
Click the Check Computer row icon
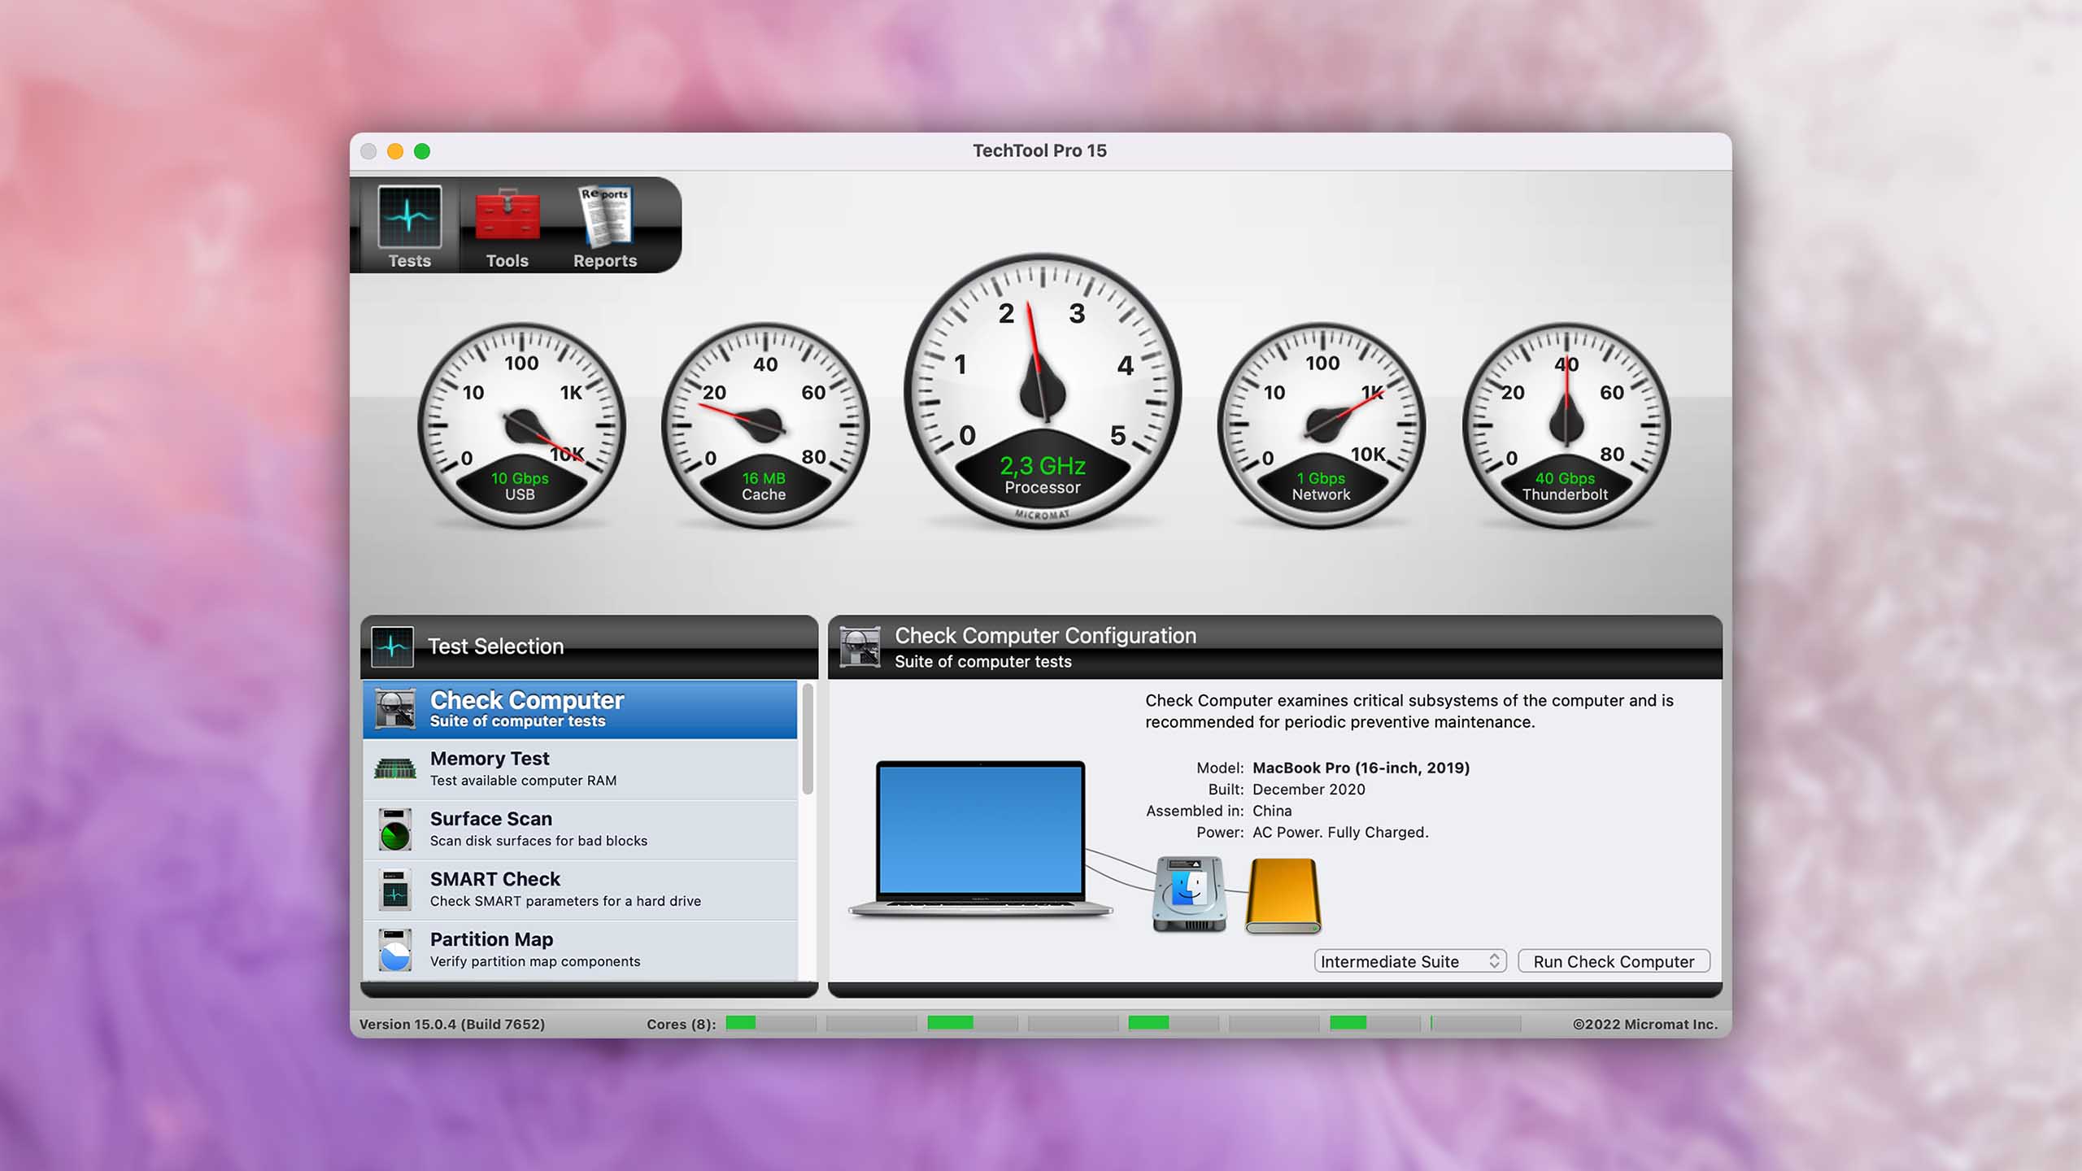[x=395, y=709]
